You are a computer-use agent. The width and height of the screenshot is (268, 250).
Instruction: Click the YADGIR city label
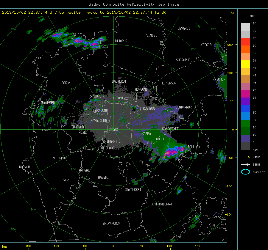(206, 45)
